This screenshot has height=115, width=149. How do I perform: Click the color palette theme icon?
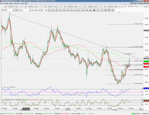pyautogui.click(x=105, y=10)
